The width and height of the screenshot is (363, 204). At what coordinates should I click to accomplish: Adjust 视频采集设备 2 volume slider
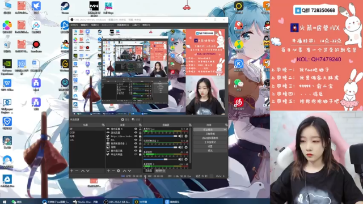coord(160,147)
